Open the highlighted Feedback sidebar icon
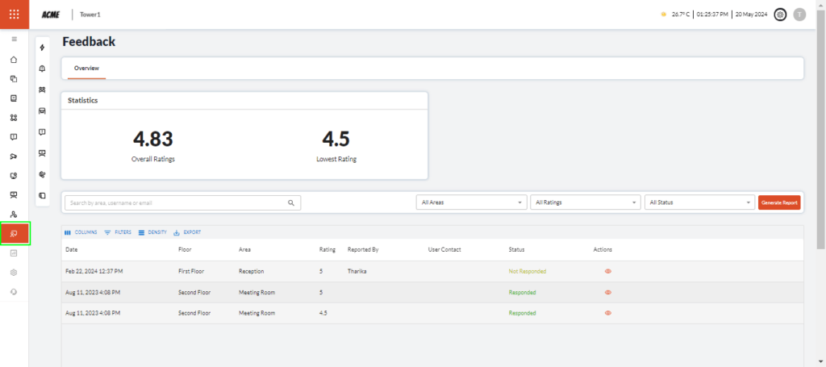 click(x=15, y=234)
